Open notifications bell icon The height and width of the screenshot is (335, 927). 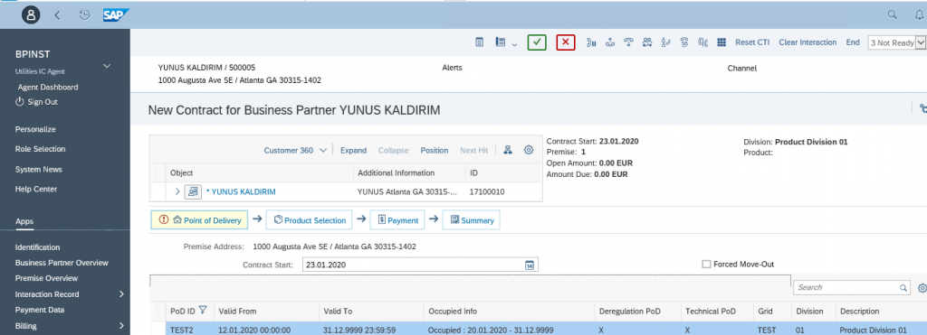pyautogui.click(x=919, y=14)
